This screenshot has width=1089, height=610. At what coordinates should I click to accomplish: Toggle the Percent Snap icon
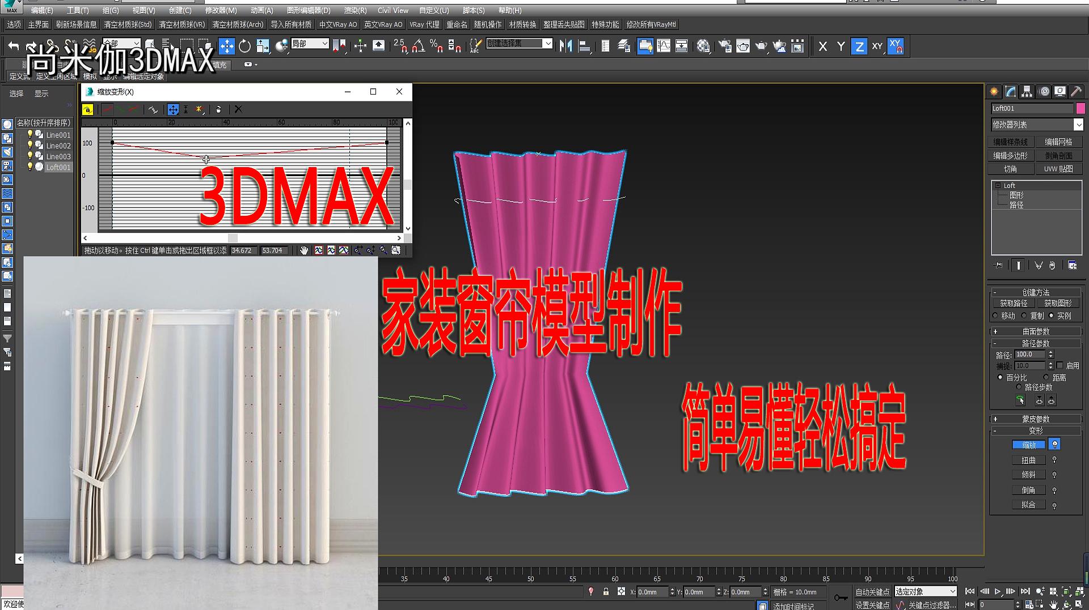point(436,46)
